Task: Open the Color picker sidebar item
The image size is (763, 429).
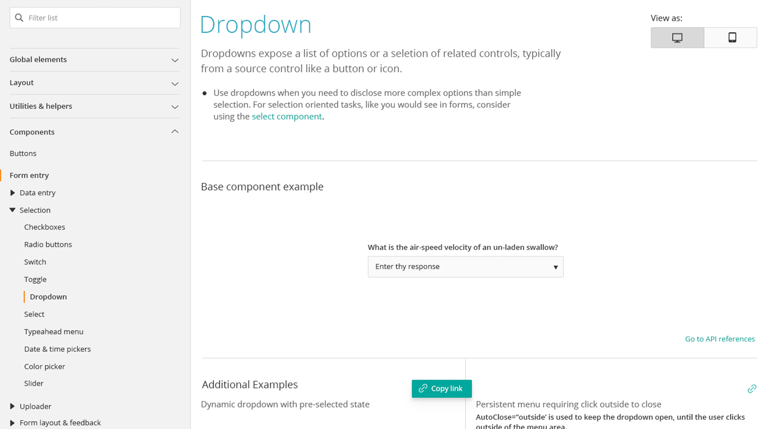Action: point(45,367)
